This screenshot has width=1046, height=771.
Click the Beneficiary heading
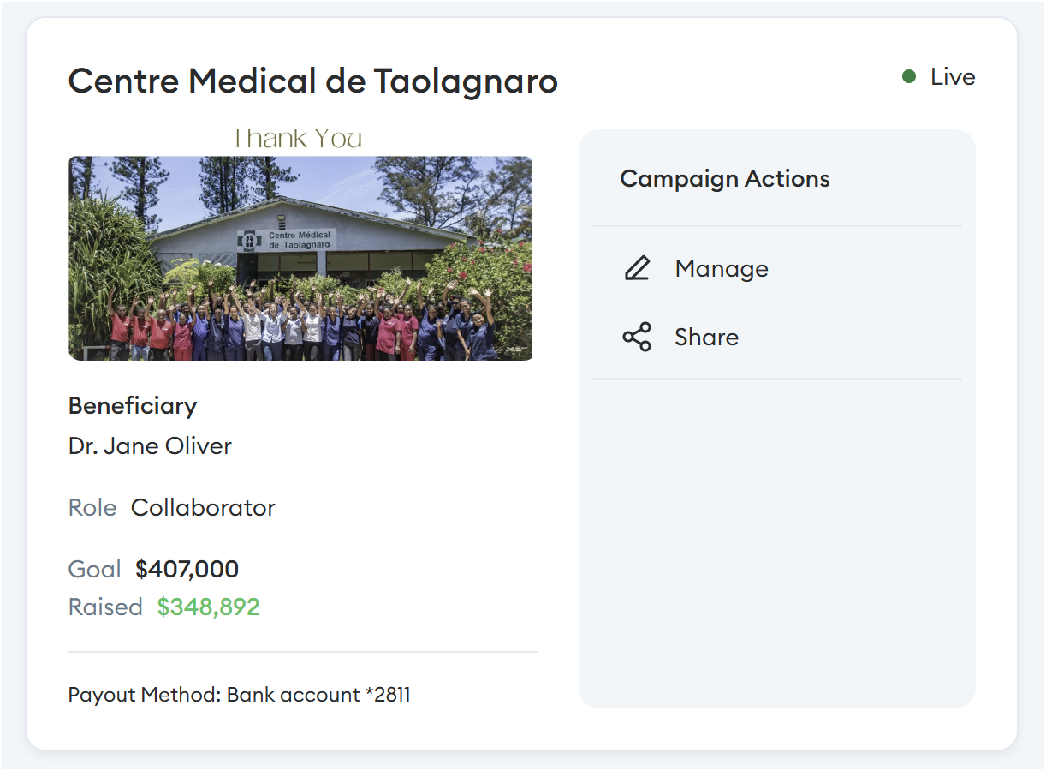point(133,405)
